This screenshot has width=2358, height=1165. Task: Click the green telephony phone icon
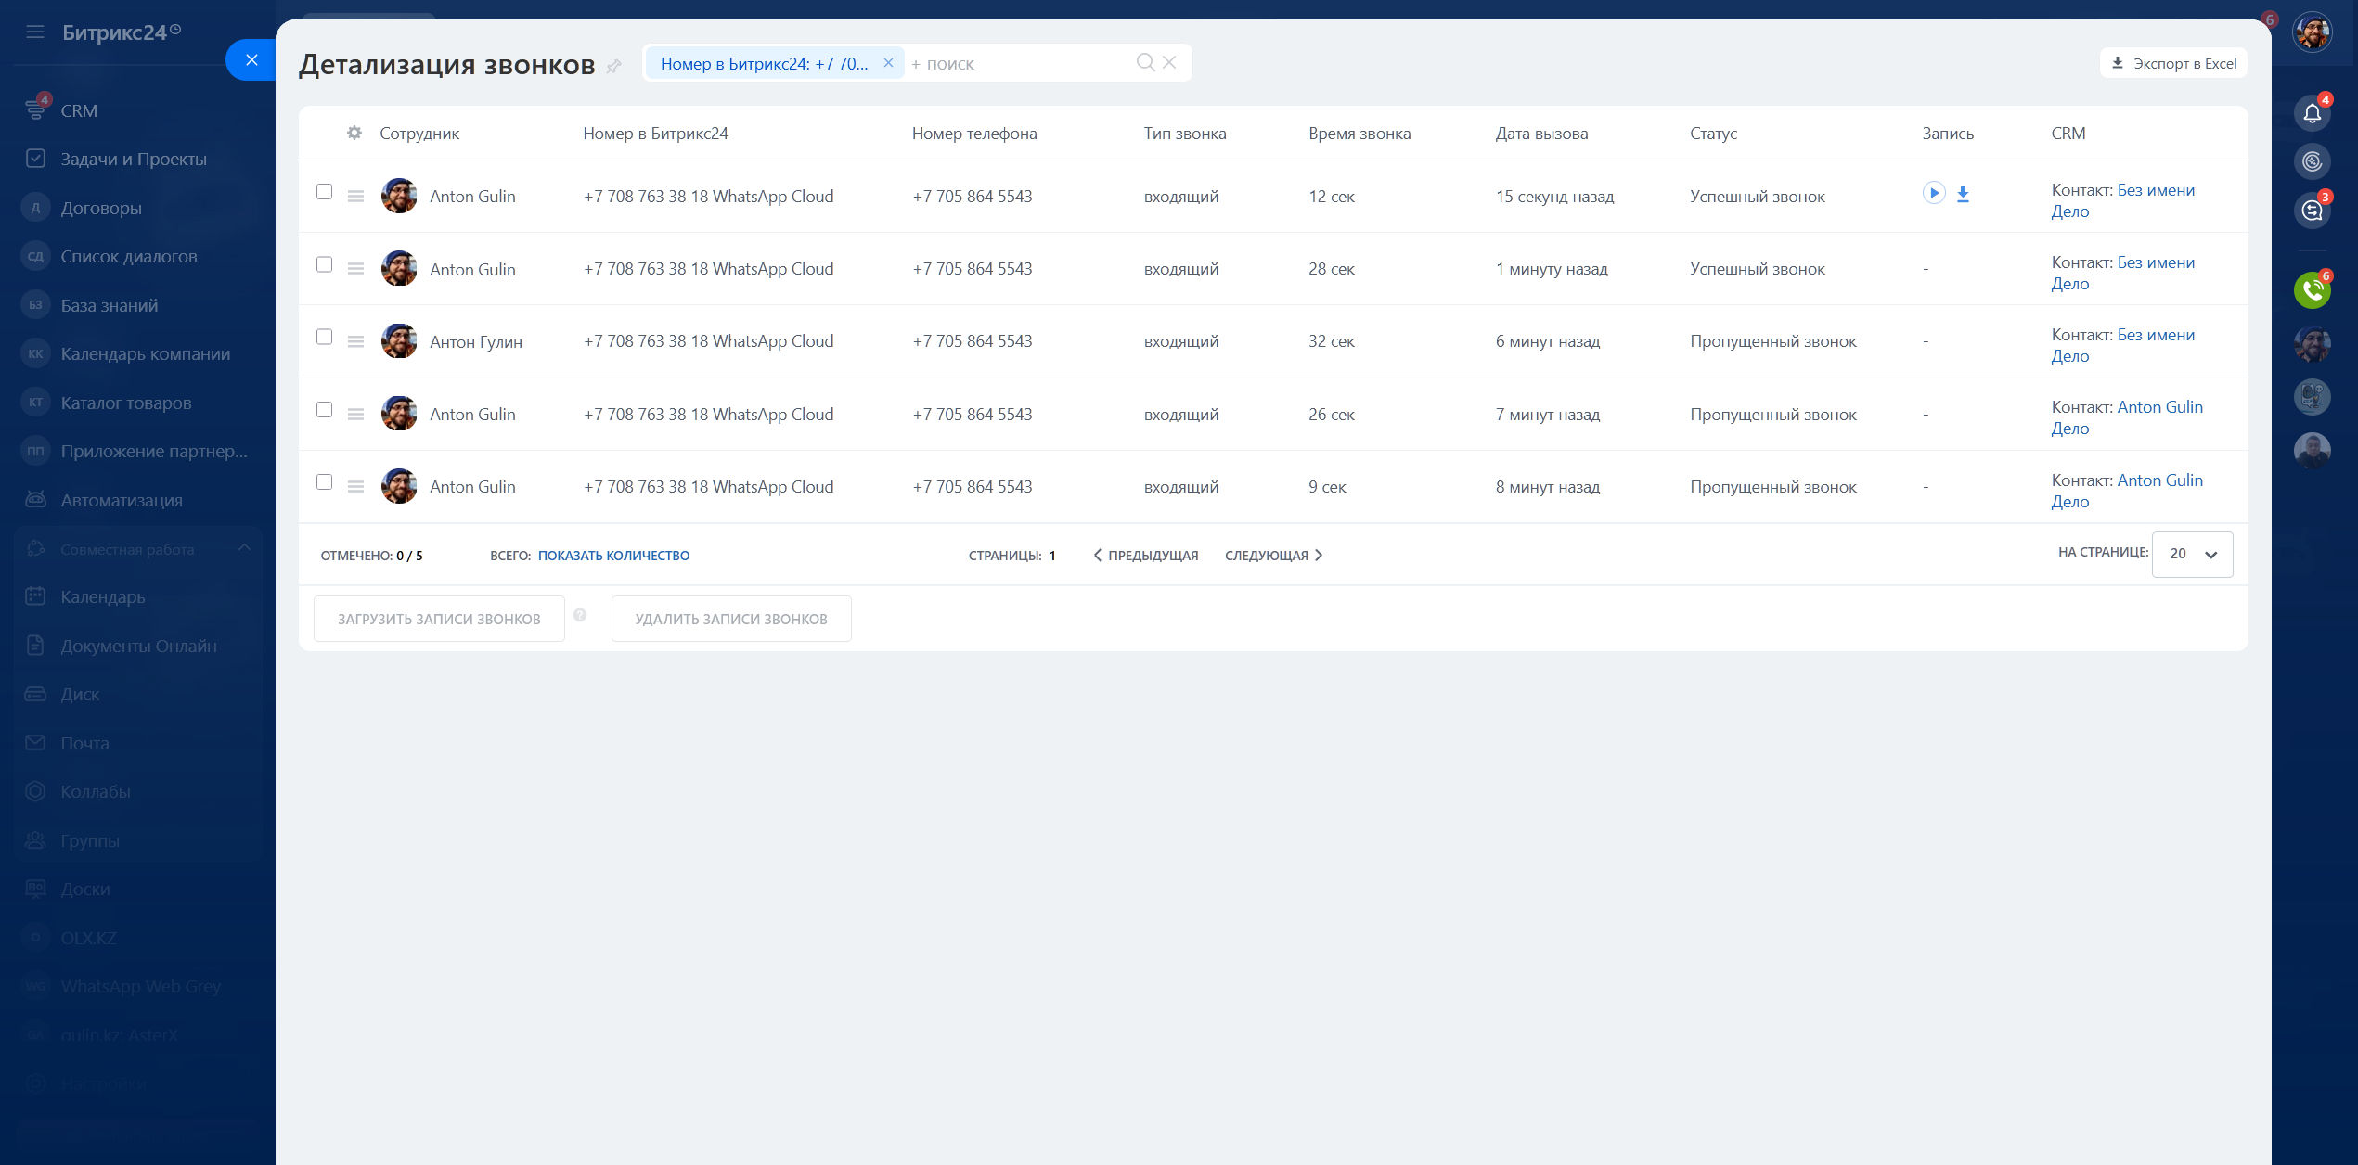tap(2312, 290)
